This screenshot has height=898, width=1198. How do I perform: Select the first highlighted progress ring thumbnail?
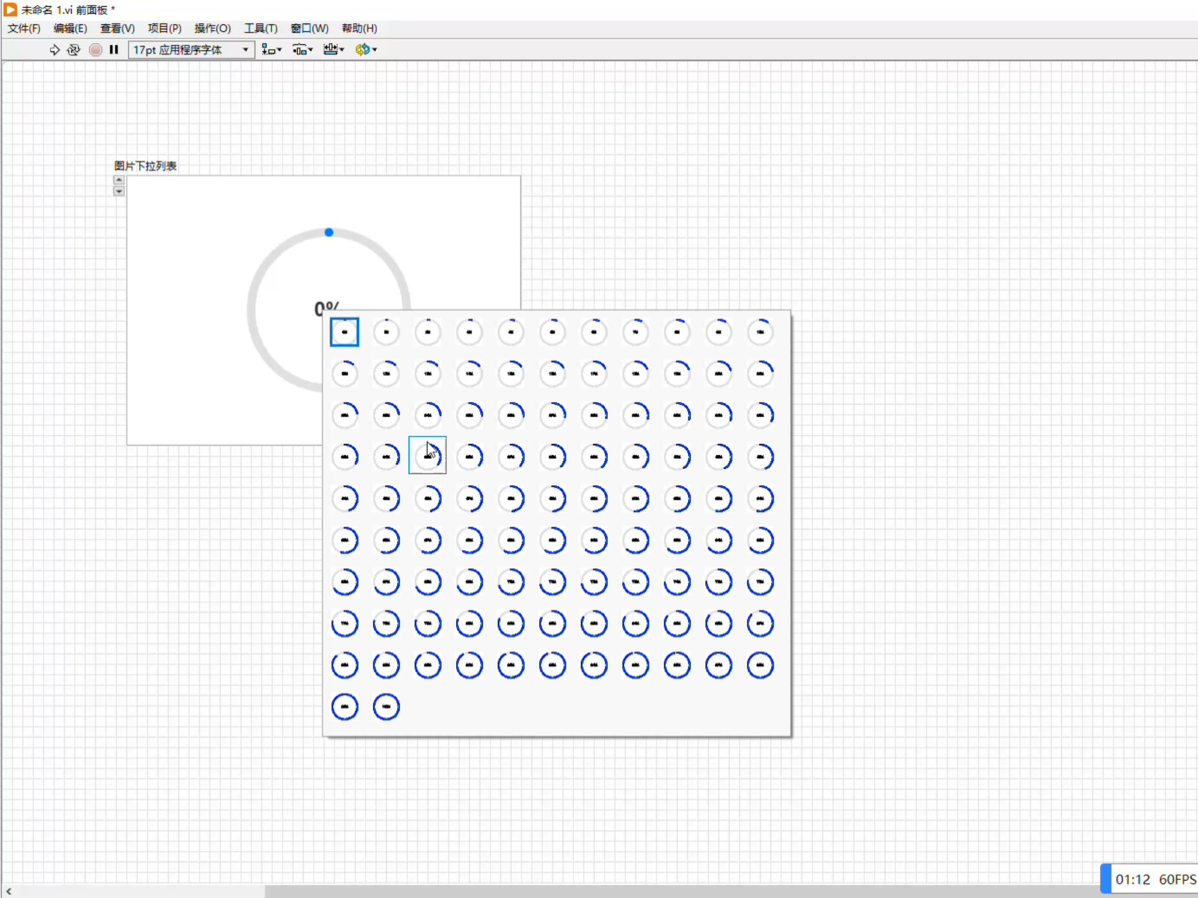[x=344, y=332]
